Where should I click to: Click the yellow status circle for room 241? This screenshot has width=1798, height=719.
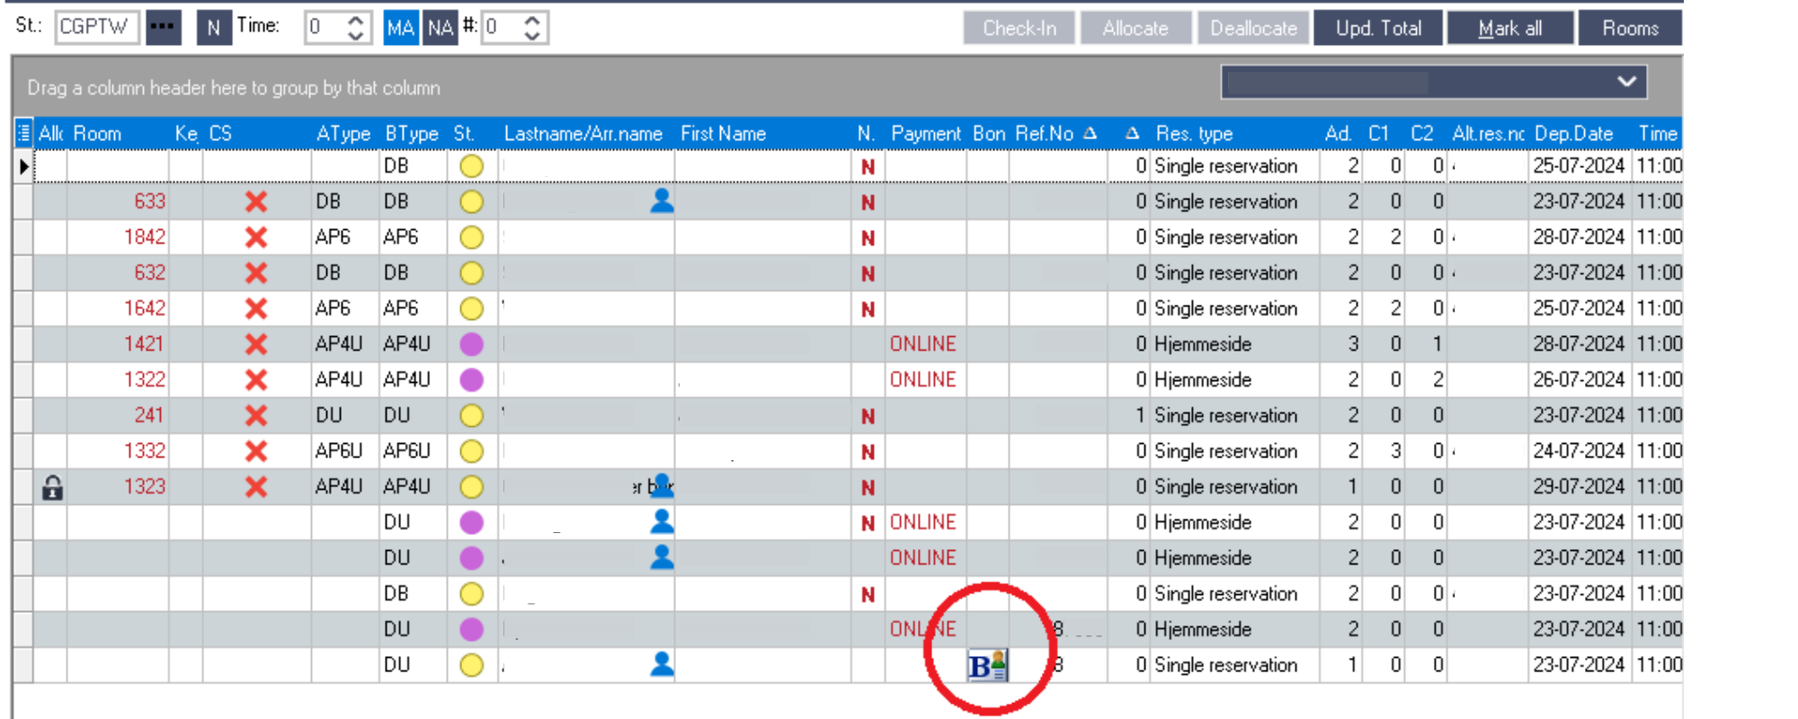click(x=471, y=415)
